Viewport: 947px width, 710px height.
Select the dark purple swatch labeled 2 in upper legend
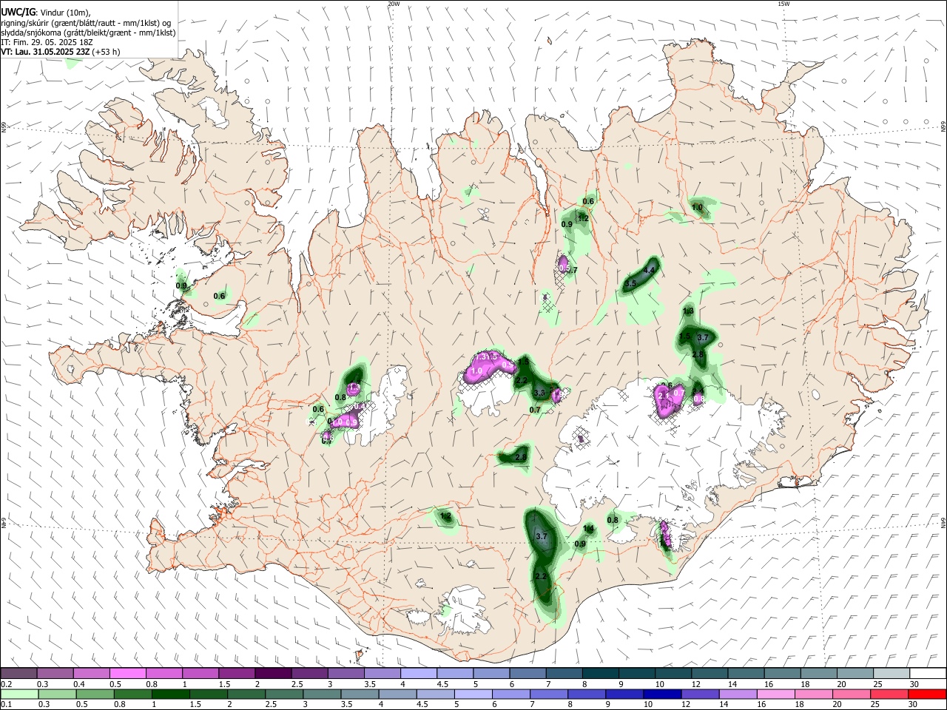click(273, 673)
